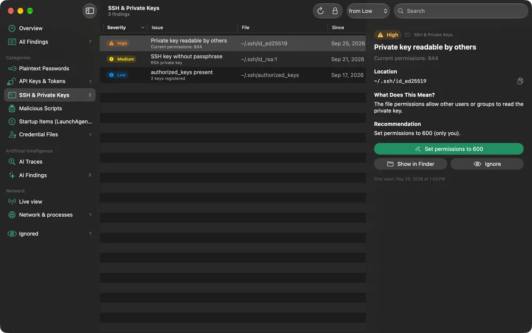Image resolution: width=532 pixels, height=333 pixels.
Task: Open Credential Files category
Action: click(50, 135)
